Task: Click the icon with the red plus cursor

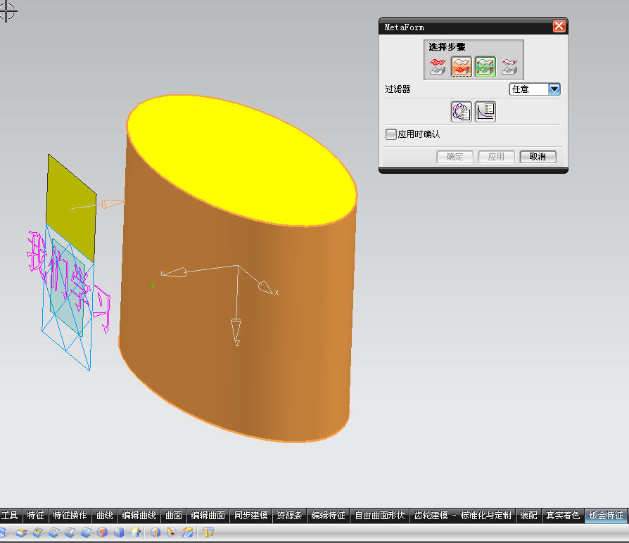Action: [171, 532]
